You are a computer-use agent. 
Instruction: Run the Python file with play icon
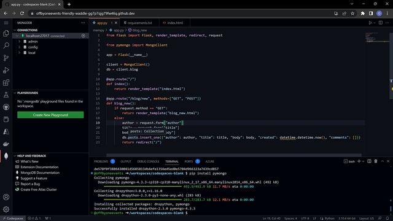click(x=370, y=23)
